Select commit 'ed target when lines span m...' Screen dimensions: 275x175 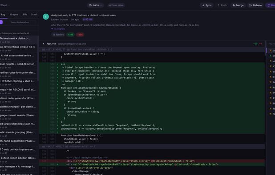19,125
